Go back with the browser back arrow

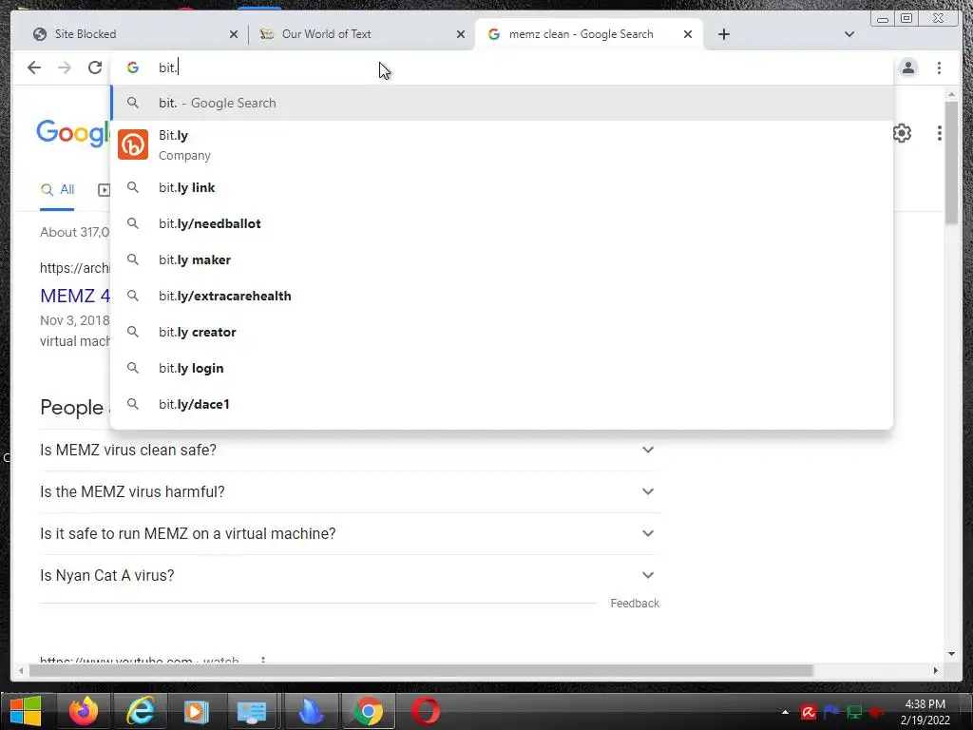tap(34, 67)
